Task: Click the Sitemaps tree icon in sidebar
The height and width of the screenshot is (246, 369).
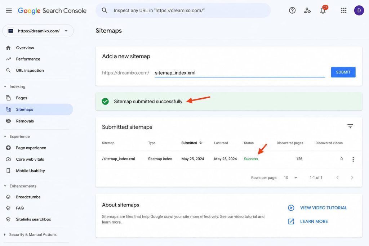Action: 8,109
